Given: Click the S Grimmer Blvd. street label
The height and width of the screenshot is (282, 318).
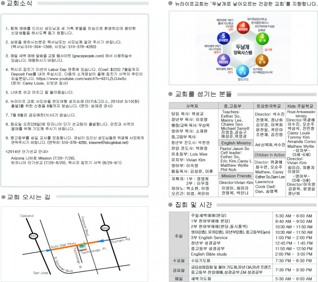Looking at the screenshot, I should [x=63, y=264].
